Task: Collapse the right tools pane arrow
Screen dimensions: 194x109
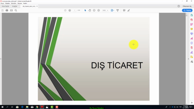Action: click(x=188, y=59)
